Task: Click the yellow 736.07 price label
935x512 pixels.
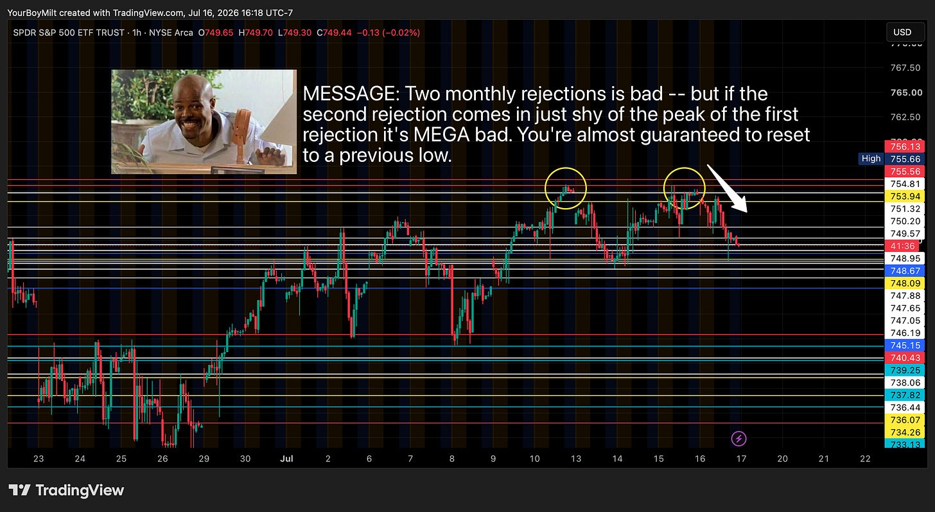Action: point(905,419)
